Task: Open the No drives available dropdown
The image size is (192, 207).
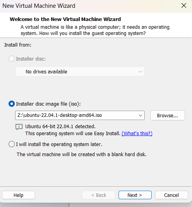Action: [x=80, y=71]
